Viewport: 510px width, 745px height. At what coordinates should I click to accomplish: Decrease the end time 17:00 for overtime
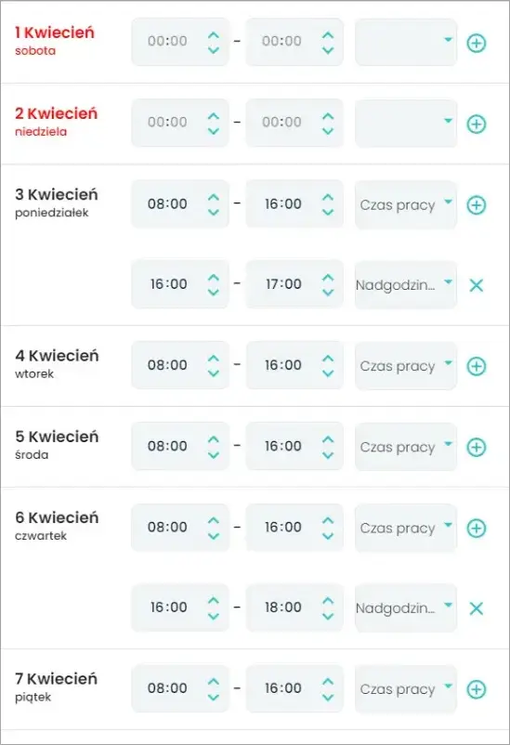click(x=328, y=293)
